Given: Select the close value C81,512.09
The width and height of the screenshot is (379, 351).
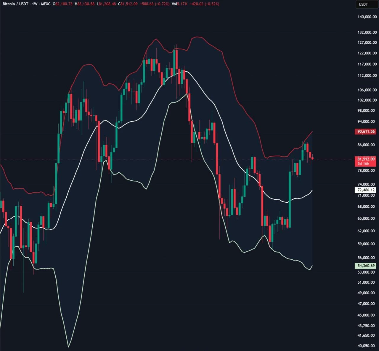Looking at the screenshot, I should (x=128, y=4).
